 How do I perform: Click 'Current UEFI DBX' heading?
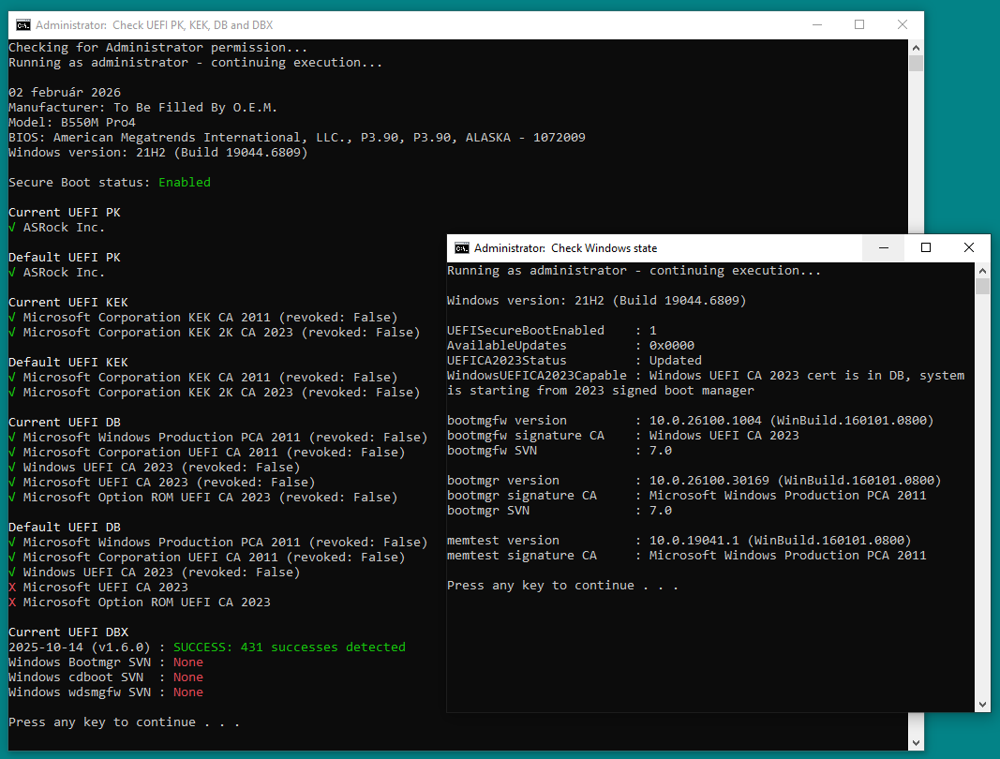(68, 632)
